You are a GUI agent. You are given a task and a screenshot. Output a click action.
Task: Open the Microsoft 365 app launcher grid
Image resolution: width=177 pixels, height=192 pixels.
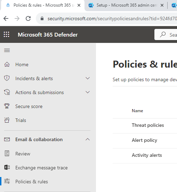pyautogui.click(x=6, y=34)
